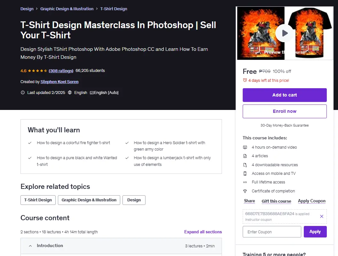Screen dimensions: 338x256
Task: Click checkmark beside Wanted t-shirt item
Action: (x=30, y=158)
